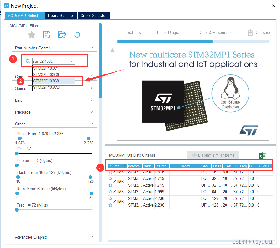Image resolution: width=280 pixels, height=248 pixels.
Task: Sort by Package column header
Action: pyautogui.click(x=206, y=166)
